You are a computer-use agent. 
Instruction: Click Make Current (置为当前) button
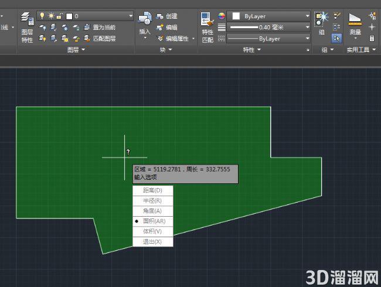click(100, 27)
